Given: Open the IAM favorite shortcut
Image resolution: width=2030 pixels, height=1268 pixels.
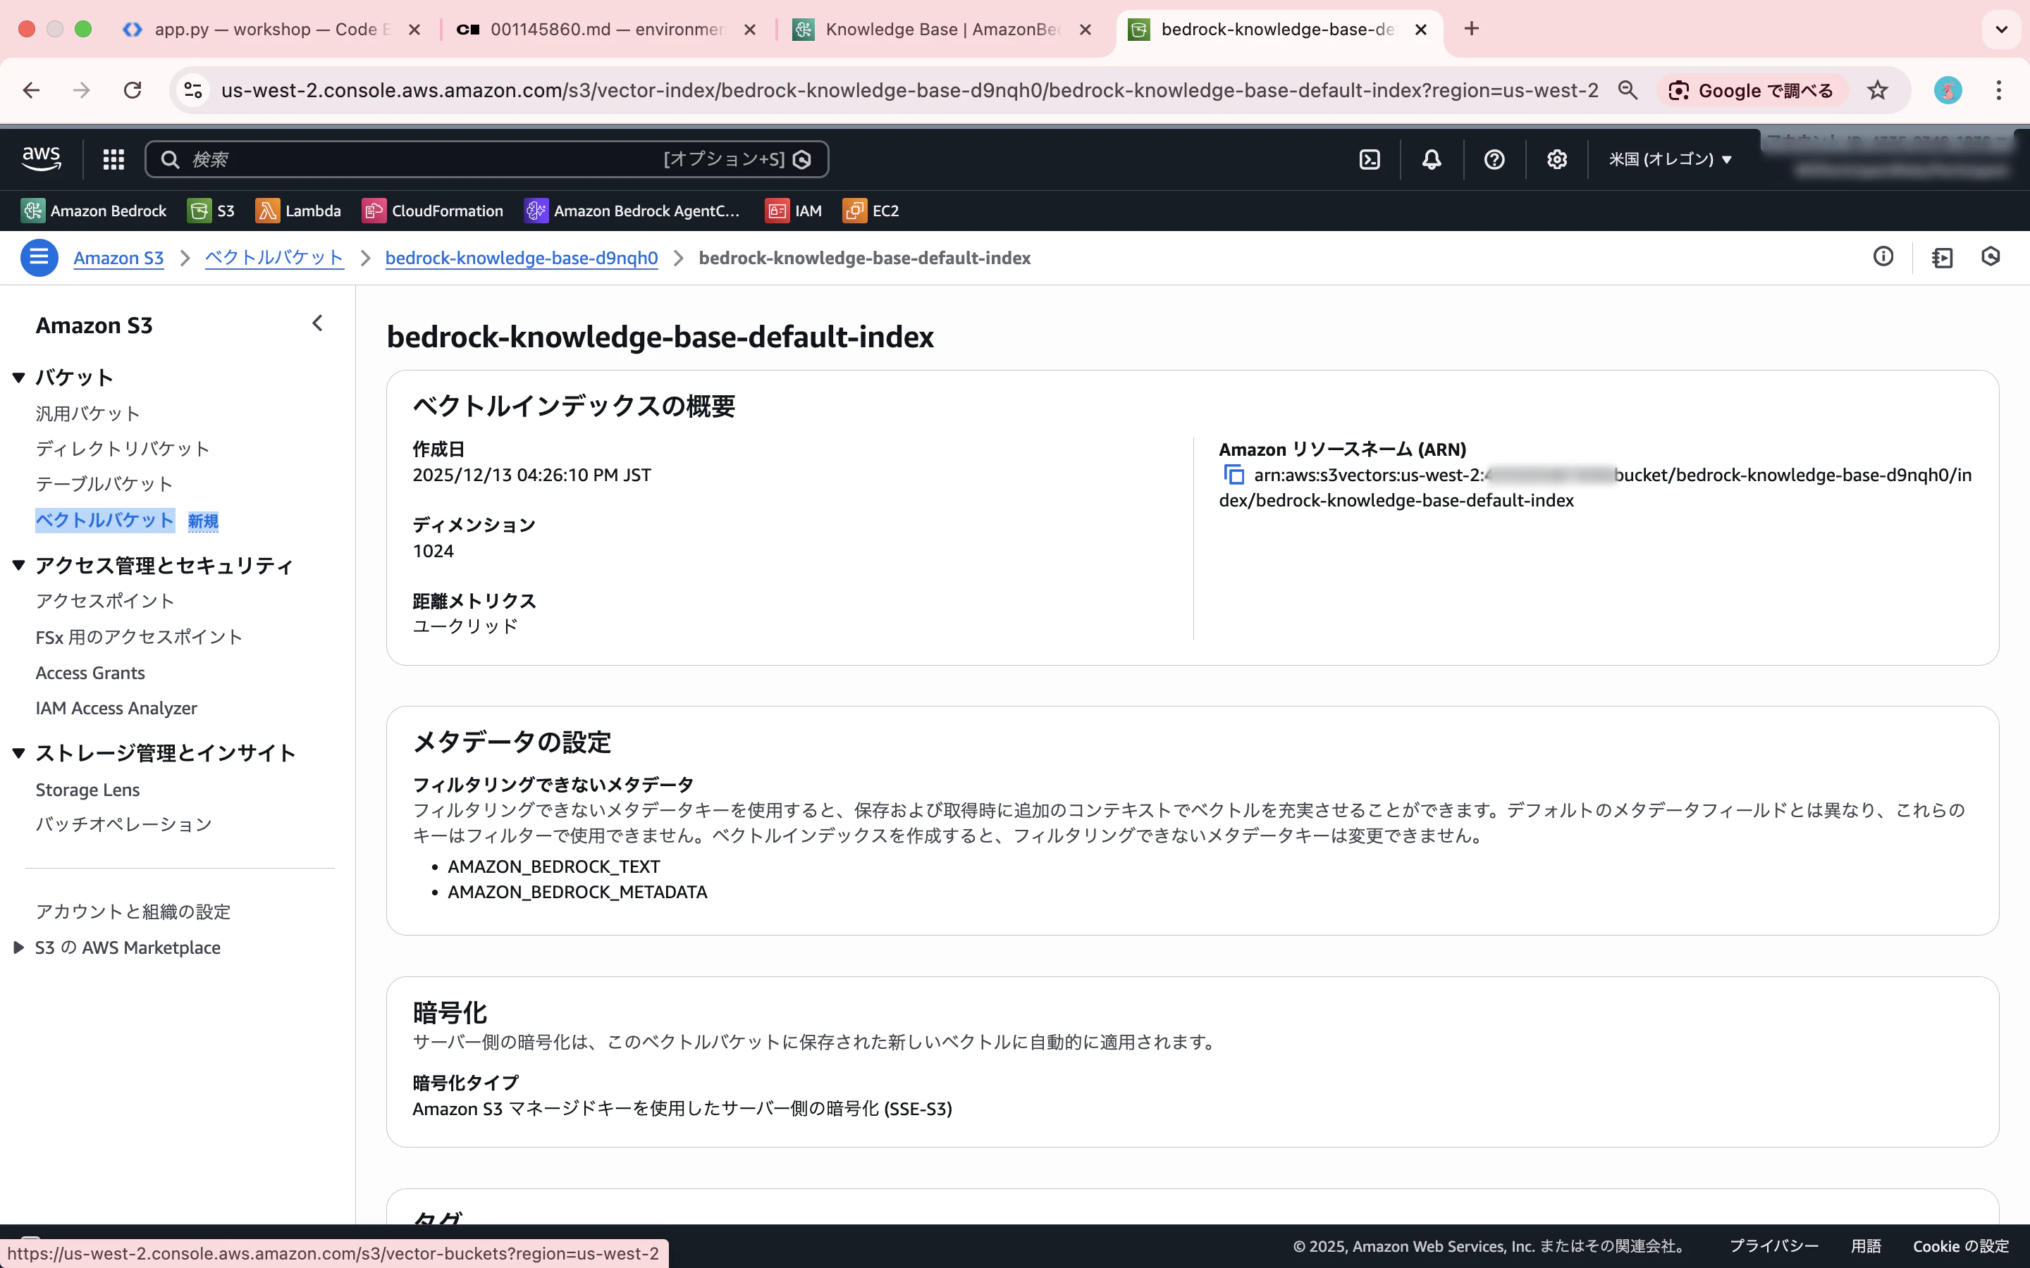Looking at the screenshot, I should click(x=794, y=211).
